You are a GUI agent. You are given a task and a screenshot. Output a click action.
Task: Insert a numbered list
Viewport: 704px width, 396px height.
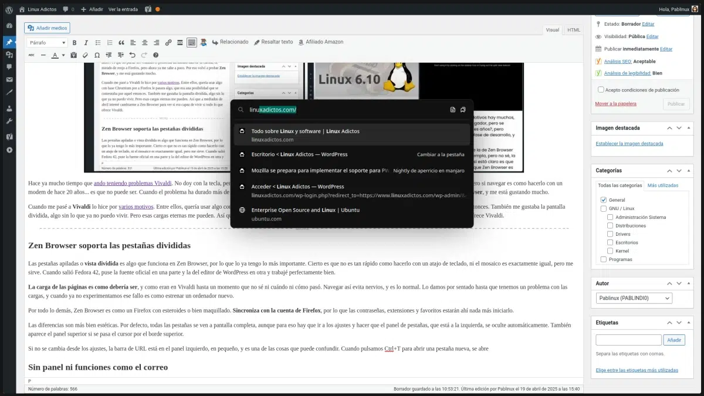[x=110, y=43]
